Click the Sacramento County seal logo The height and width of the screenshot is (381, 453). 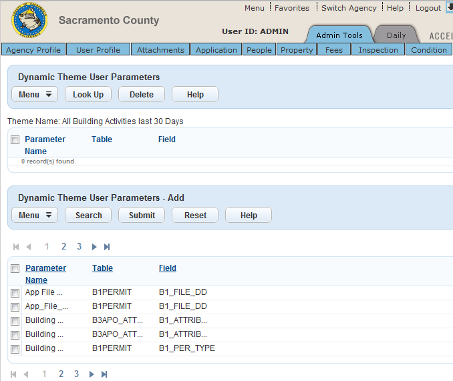pyautogui.click(x=29, y=21)
